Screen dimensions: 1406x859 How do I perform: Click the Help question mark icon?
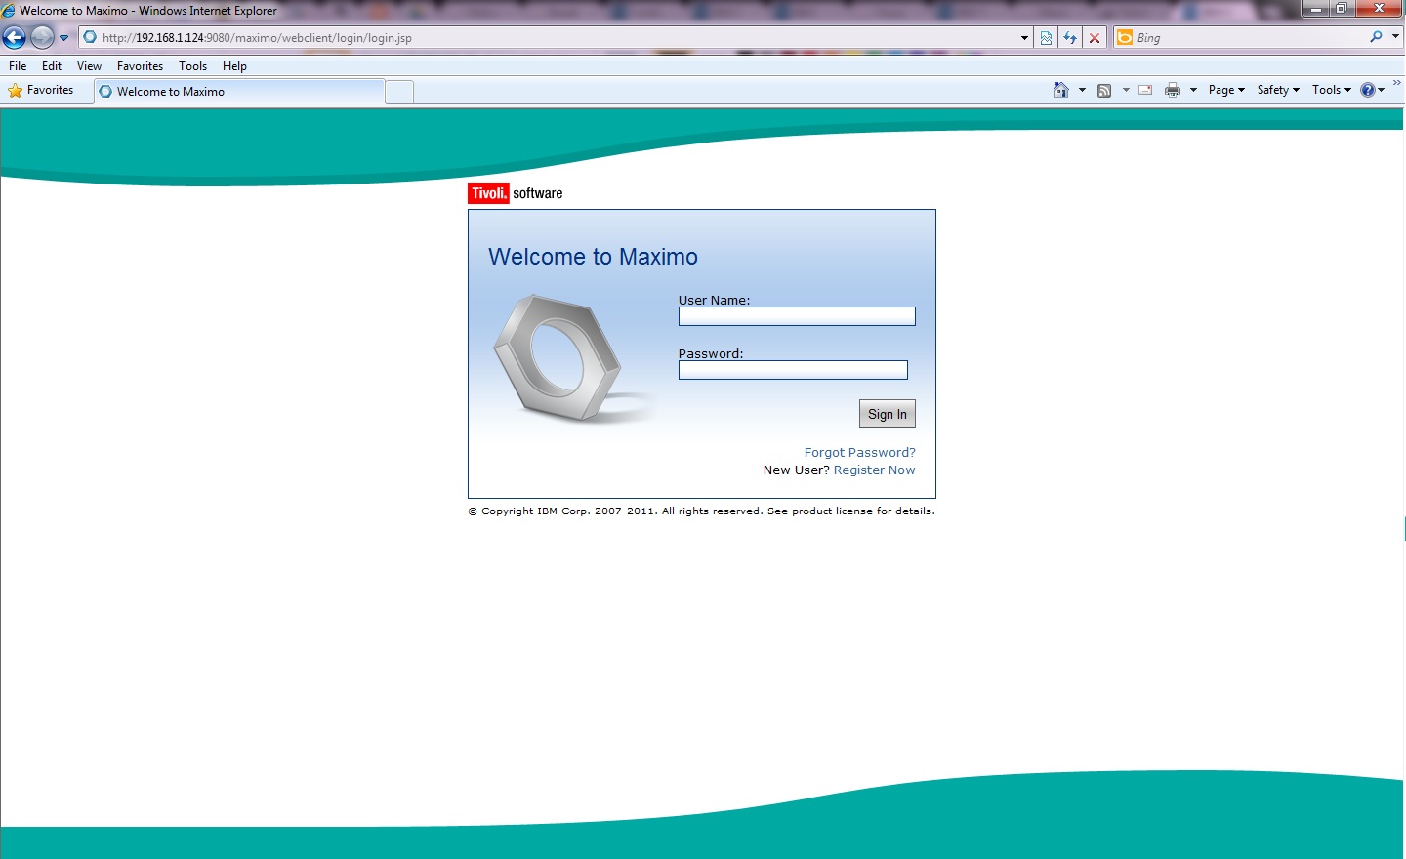point(1368,89)
